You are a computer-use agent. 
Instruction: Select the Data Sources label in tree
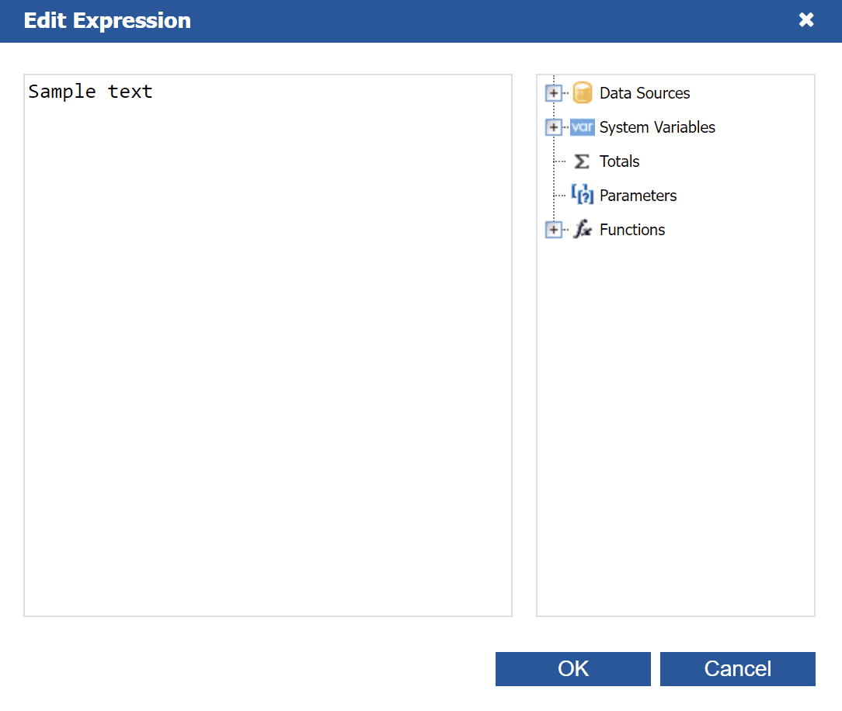(645, 93)
